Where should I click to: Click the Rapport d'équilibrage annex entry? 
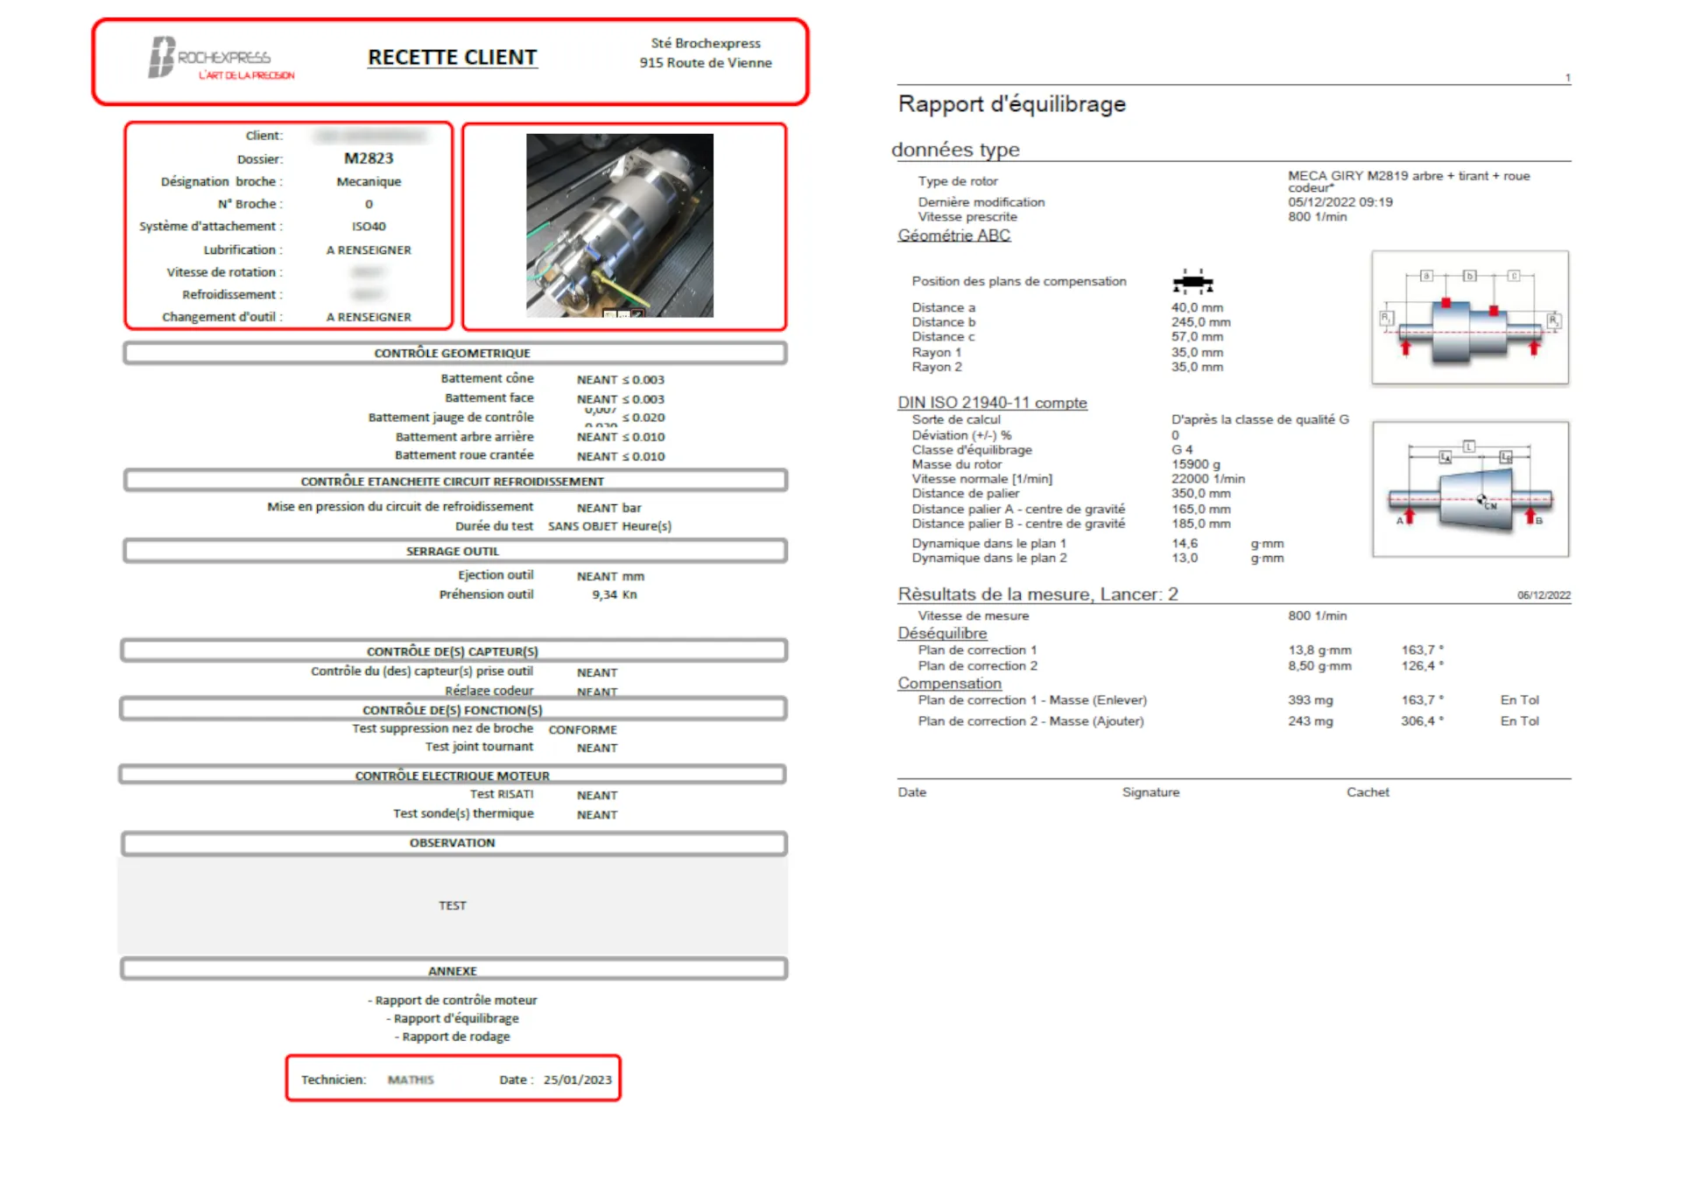455,1018
